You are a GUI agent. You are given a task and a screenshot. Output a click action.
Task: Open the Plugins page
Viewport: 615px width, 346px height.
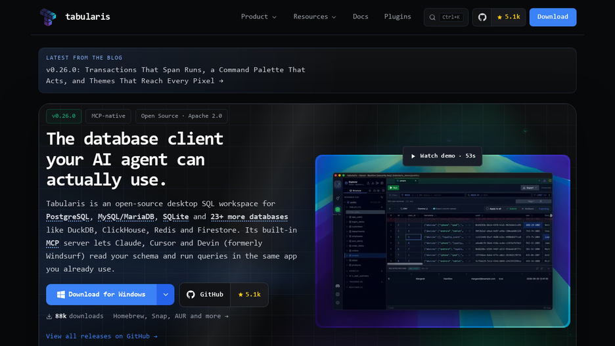398,17
